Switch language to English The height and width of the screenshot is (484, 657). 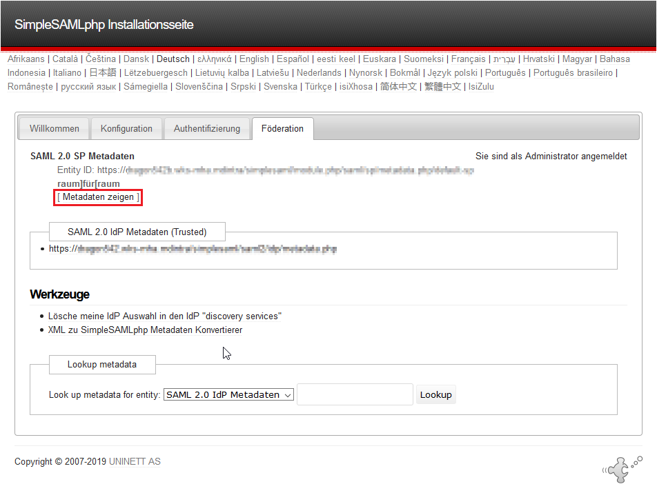[x=255, y=59]
